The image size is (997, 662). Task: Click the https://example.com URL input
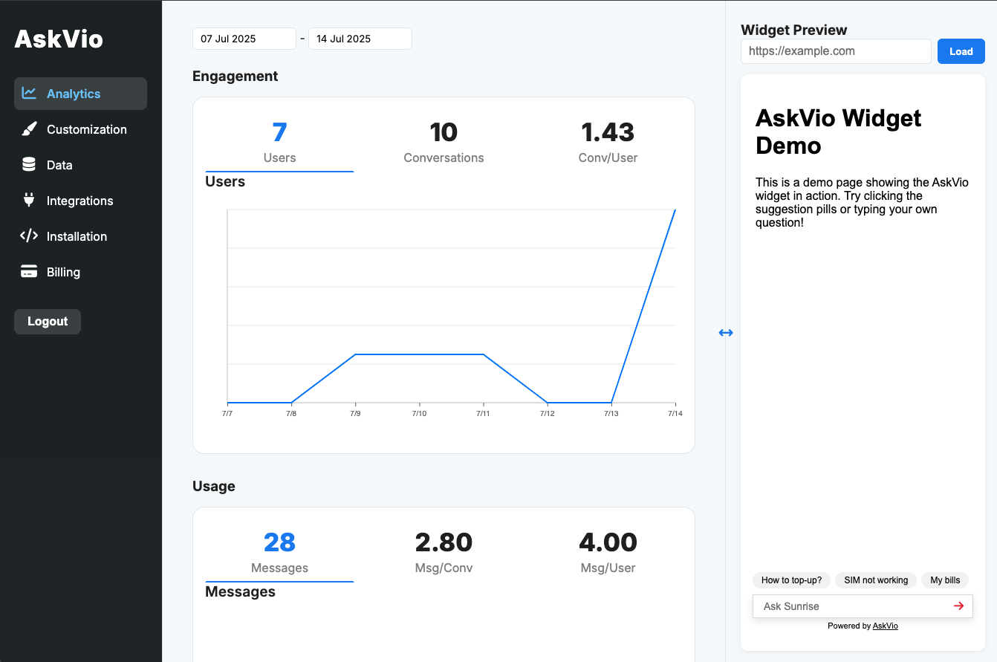836,51
